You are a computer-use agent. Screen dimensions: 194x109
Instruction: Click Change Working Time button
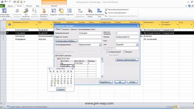coord(127,60)
